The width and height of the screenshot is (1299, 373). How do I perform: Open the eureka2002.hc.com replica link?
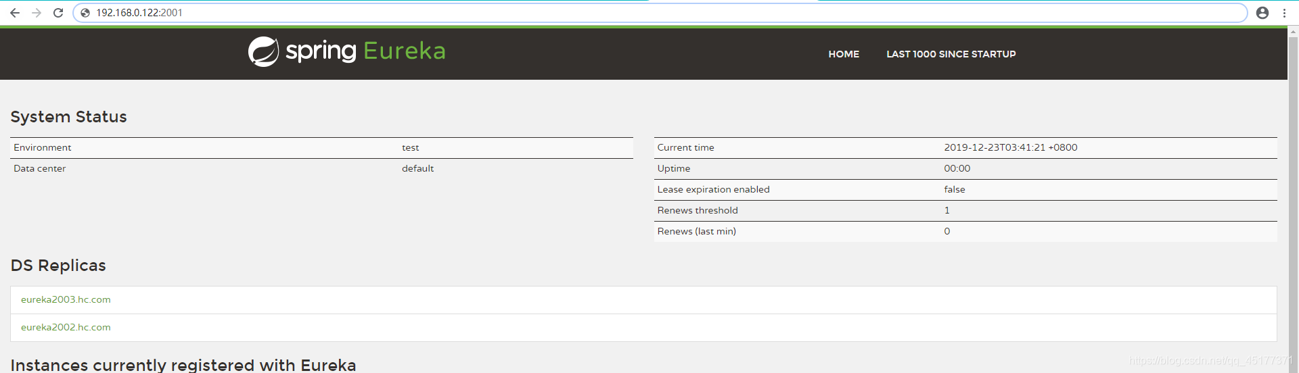[66, 327]
